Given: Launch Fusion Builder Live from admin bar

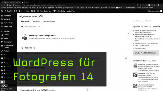Looking at the screenshot, I should click(x=44, y=11).
